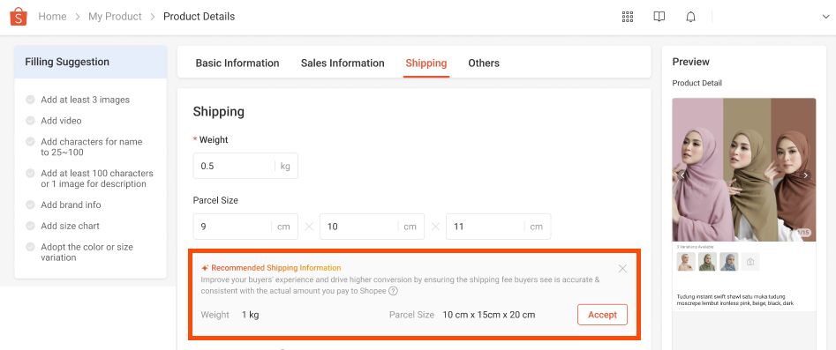Viewport: 836px width, 350px height.
Task: Click the main product preview image
Action: click(744, 169)
